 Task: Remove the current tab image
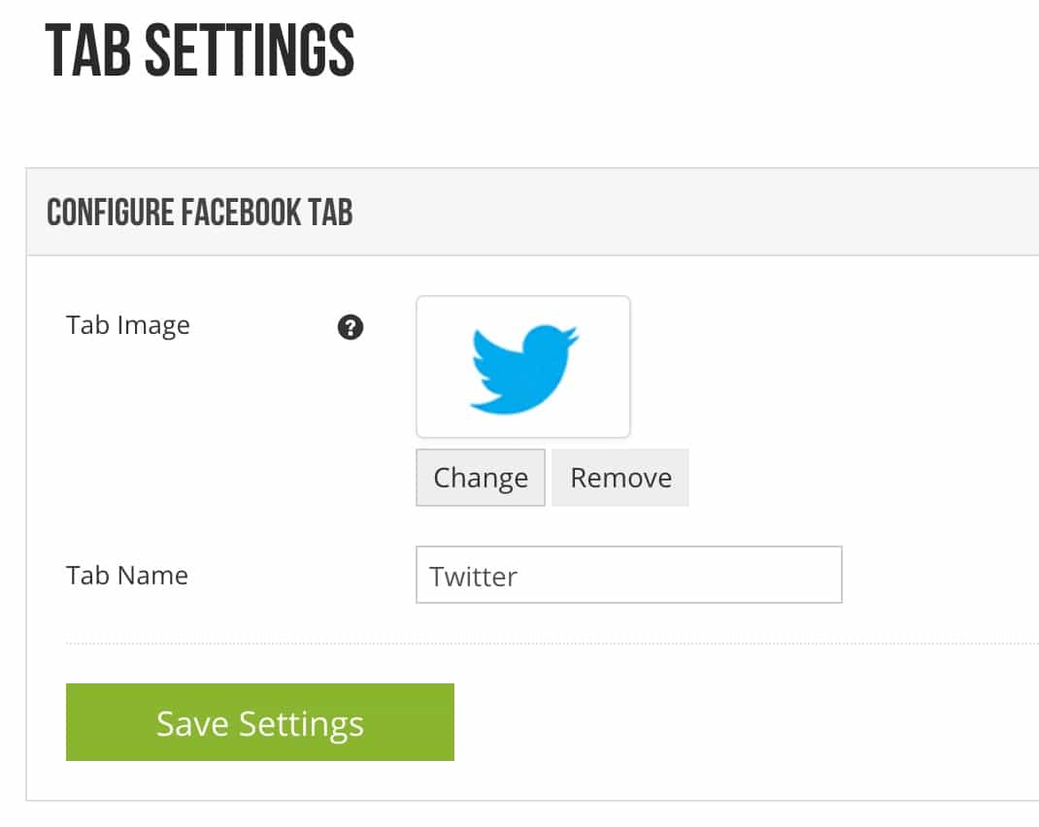pos(620,478)
